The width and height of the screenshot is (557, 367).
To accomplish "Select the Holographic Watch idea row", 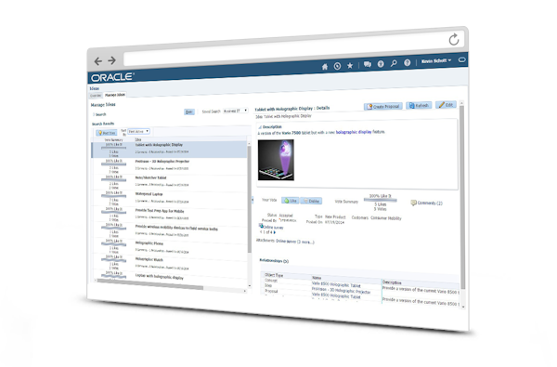I will click(x=170, y=264).
